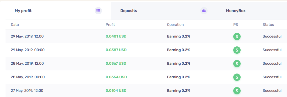Viewport: 287px width, 97px height.
Task: Click Successful status of 29 May 00:00 row
Action: [x=272, y=50]
